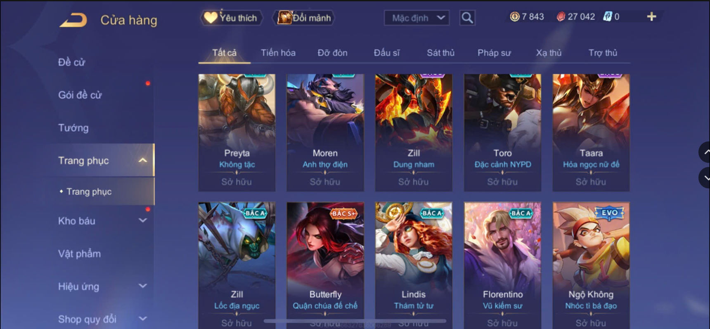Expand the Shop quy đổi section
Viewport: 710px width, 329px height.
[142, 319]
